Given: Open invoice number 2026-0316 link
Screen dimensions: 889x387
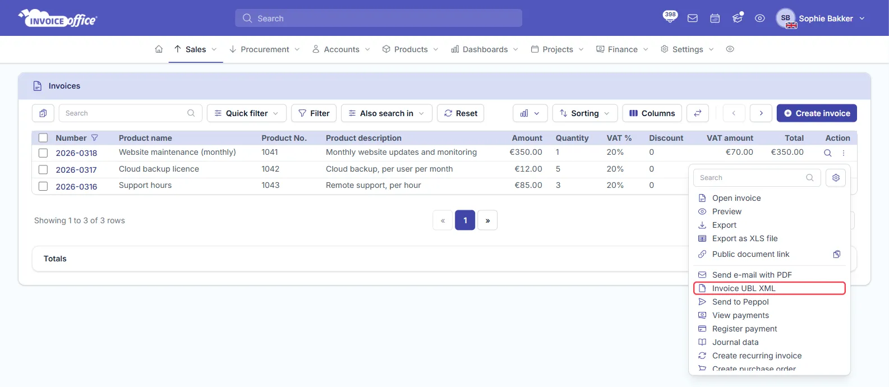Looking at the screenshot, I should point(76,187).
